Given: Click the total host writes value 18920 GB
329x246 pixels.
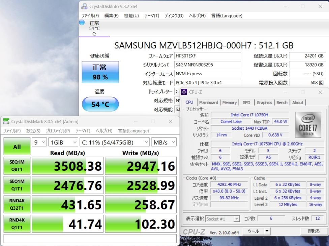Looking at the screenshot, I should 307,65.
